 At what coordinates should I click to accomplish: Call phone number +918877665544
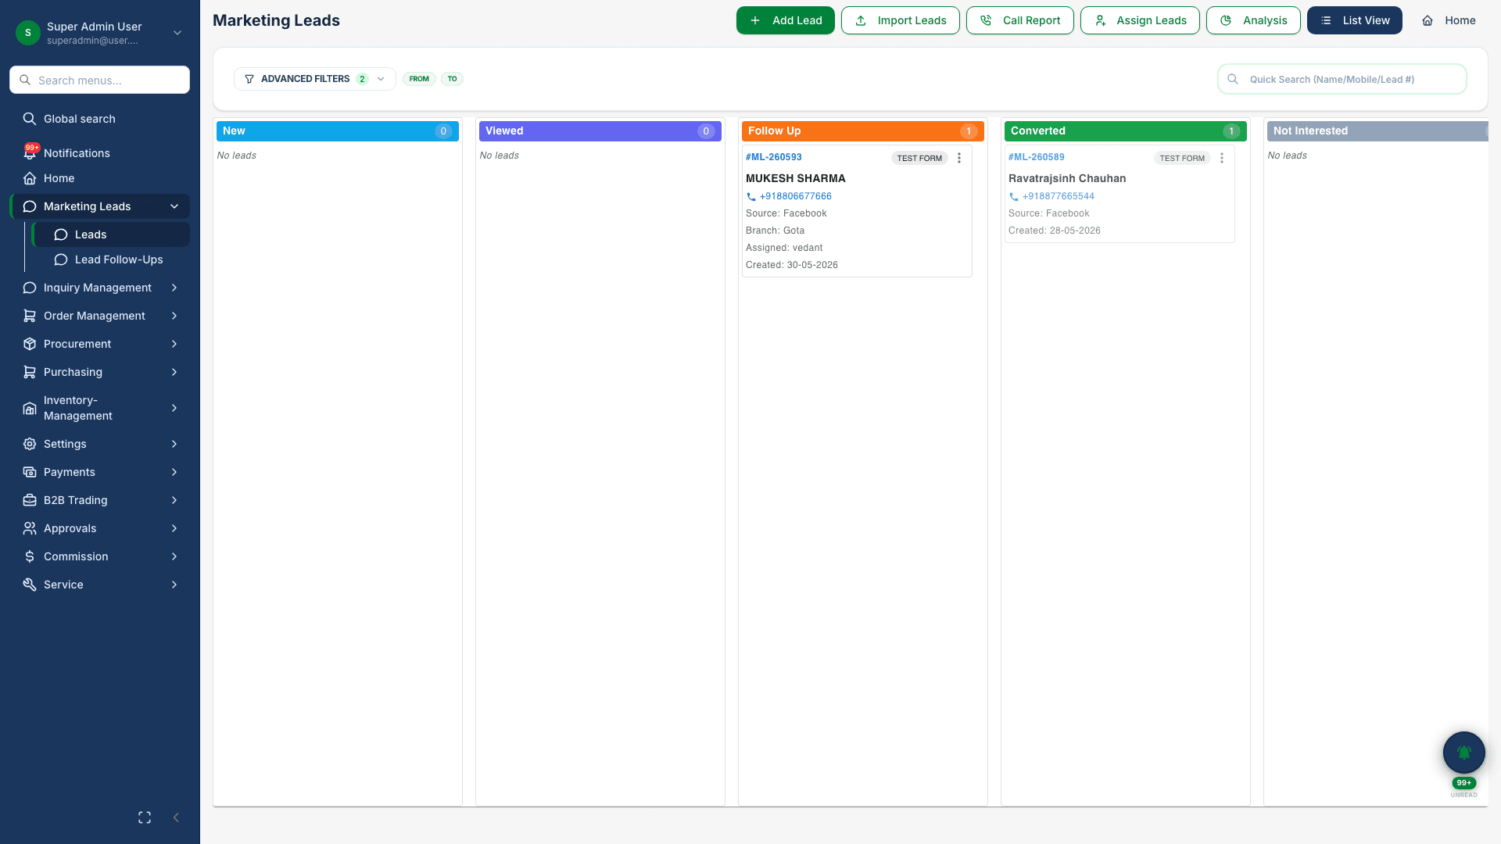click(x=1058, y=196)
